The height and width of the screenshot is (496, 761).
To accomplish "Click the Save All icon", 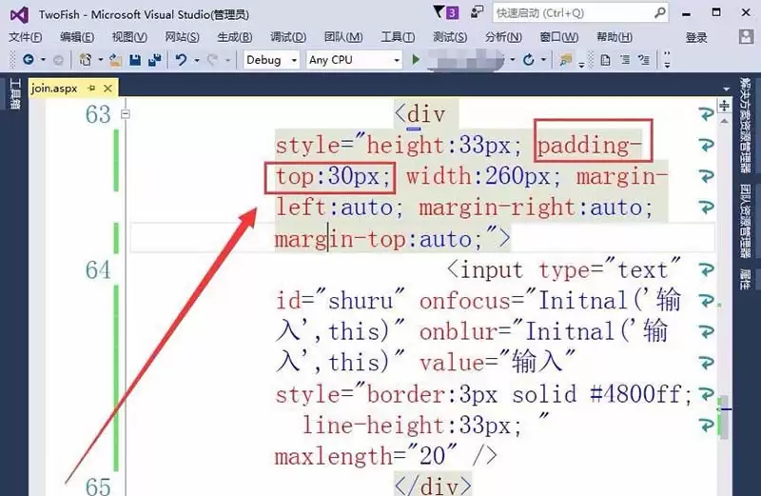I will pyautogui.click(x=151, y=59).
